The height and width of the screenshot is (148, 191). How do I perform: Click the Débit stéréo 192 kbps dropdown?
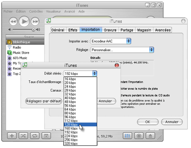(x=80, y=73)
